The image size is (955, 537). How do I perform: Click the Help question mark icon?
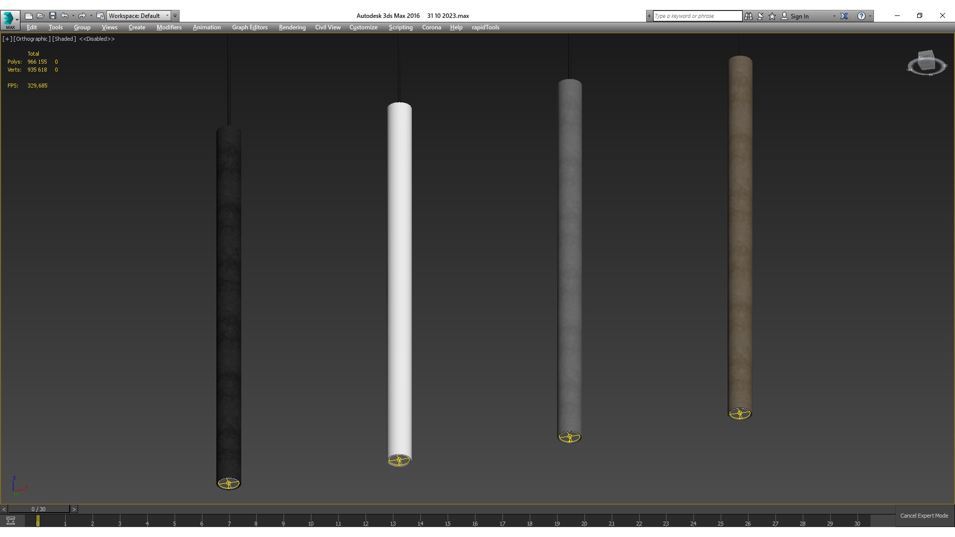861,16
